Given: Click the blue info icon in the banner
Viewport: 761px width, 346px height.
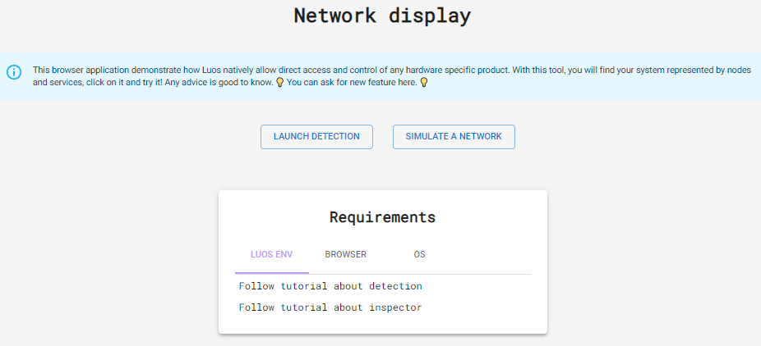Looking at the screenshot, I should coord(14,72).
